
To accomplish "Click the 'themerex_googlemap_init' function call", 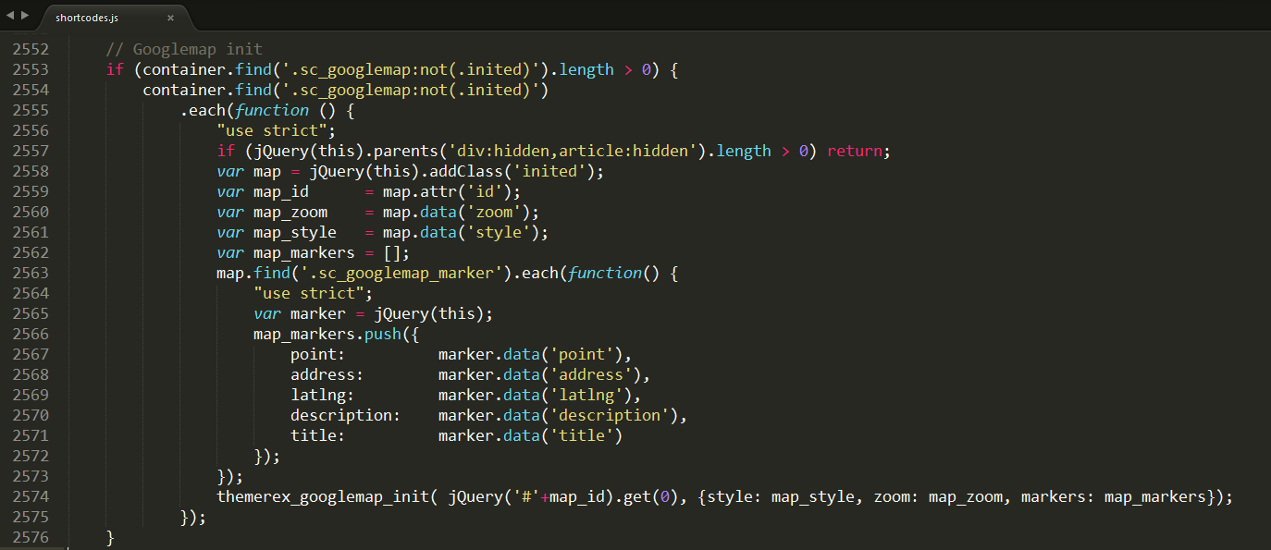I will click(x=323, y=496).
